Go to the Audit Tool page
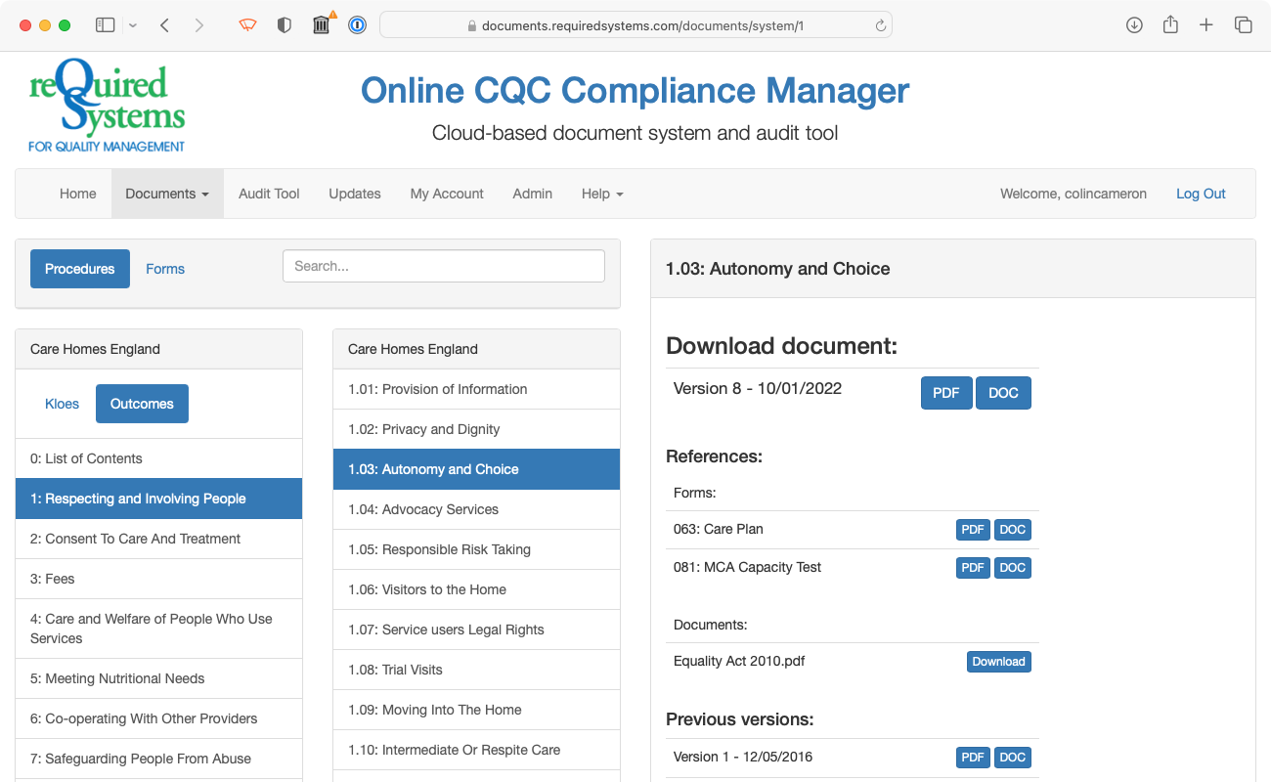 (269, 194)
